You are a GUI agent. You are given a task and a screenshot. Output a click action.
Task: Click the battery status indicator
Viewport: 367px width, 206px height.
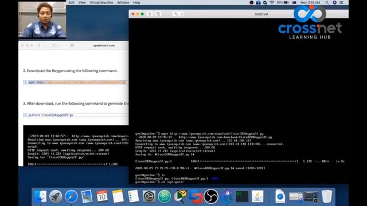click(x=283, y=2)
